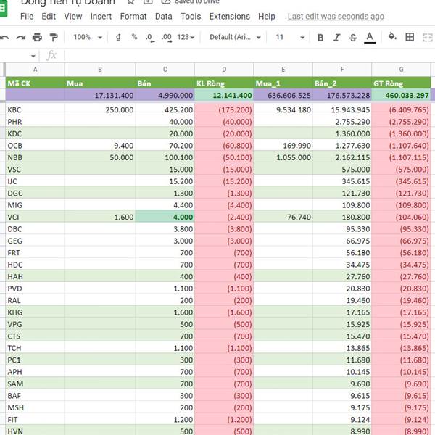Image resolution: width=435 pixels, height=435 pixels.
Task: Click the cell (6.409.765)
Action: pos(401,110)
